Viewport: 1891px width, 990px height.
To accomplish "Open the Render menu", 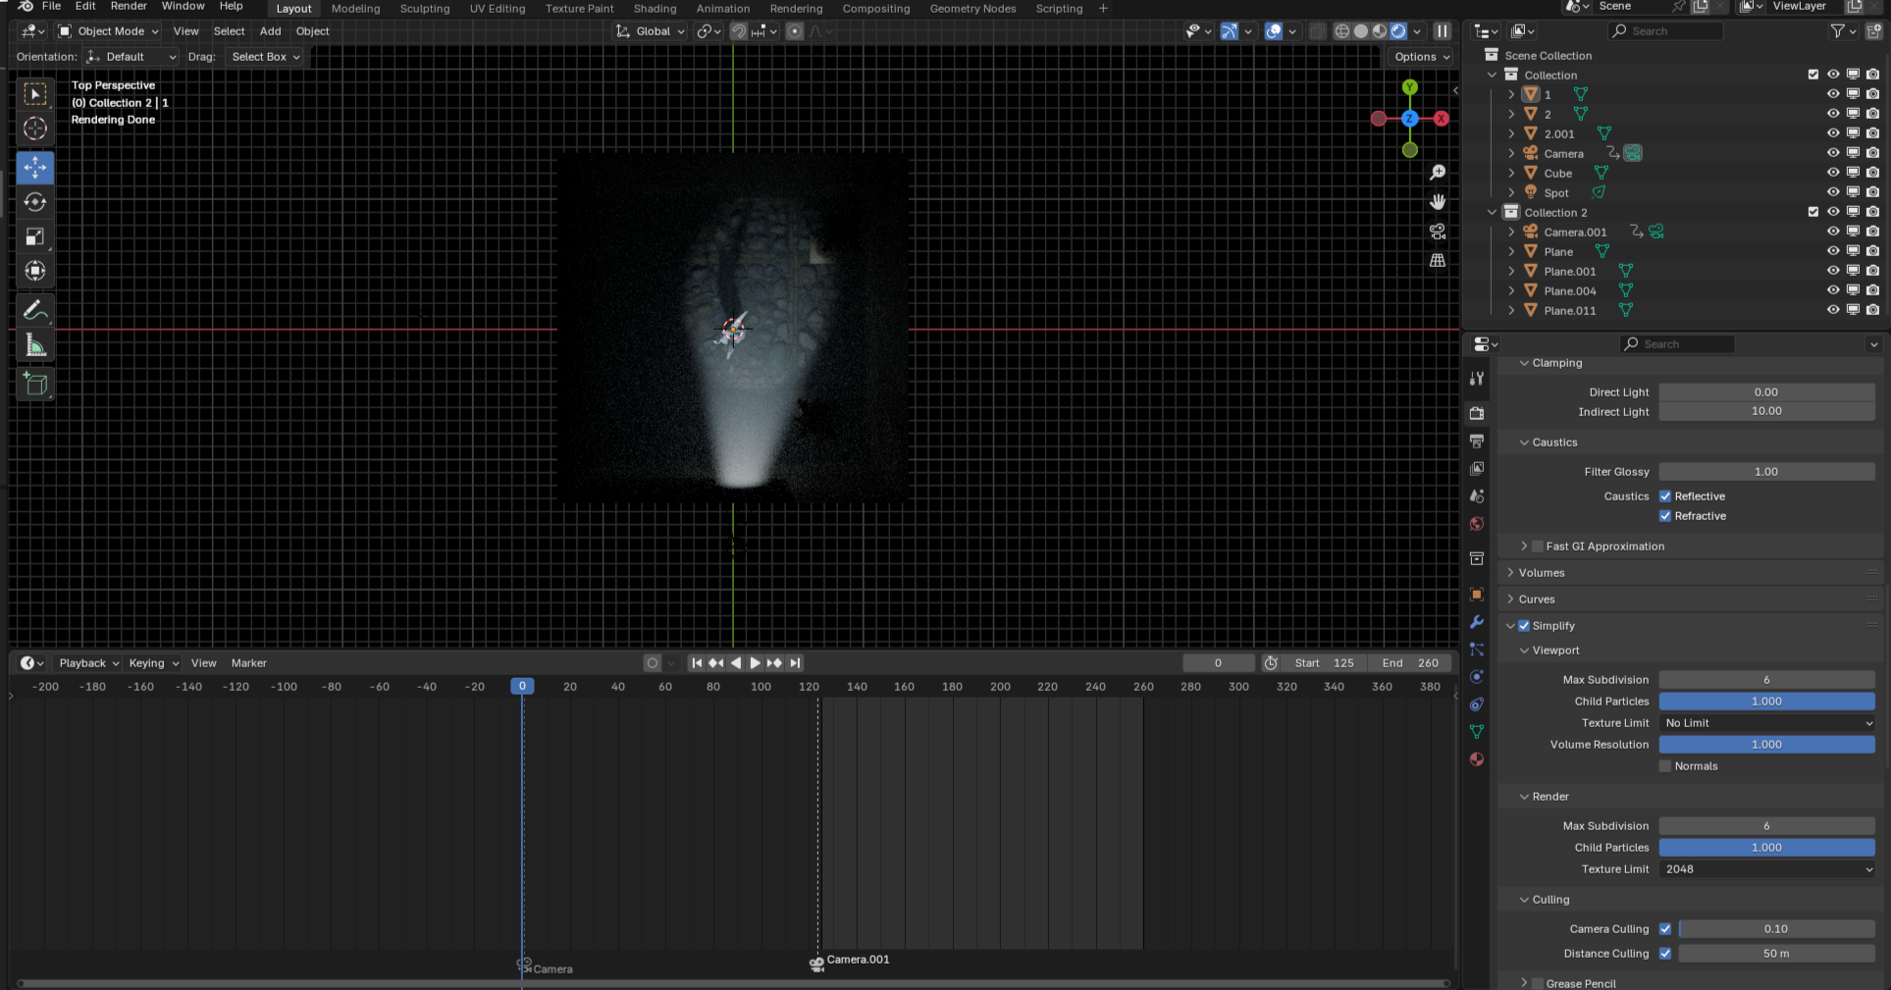I will (x=129, y=6).
